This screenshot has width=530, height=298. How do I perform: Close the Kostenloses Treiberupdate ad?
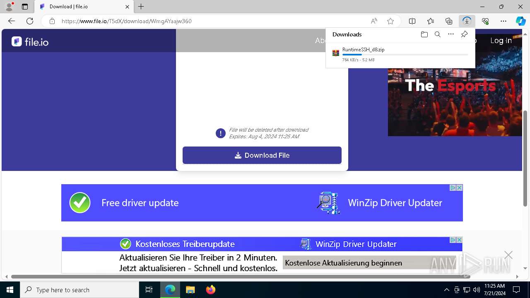(x=459, y=240)
